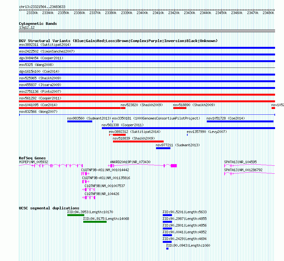
Task: Click the Cytogenetic Bands track heading
Action: [x=38, y=24]
